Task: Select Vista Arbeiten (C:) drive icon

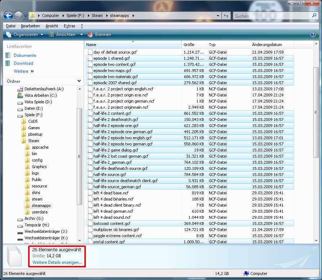Action: 20,95
